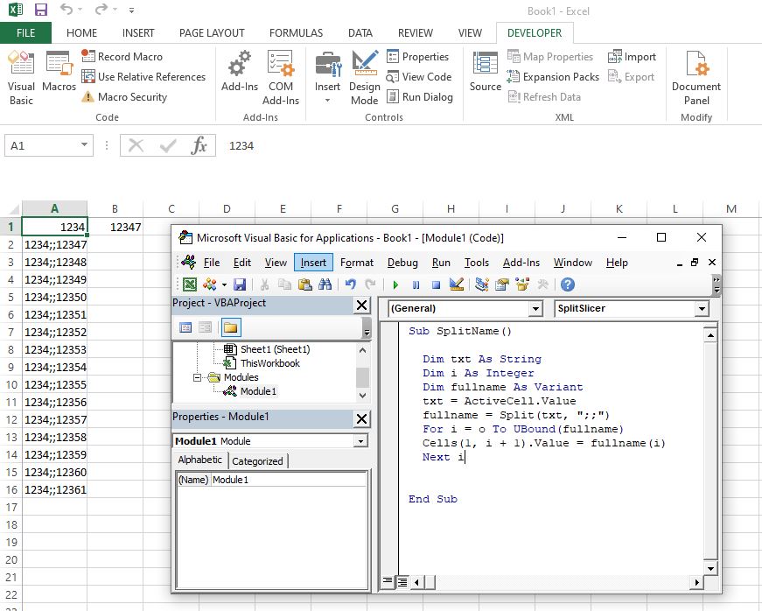Open Object Browser toolbar icon
This screenshot has height=611, width=762.
(x=522, y=284)
